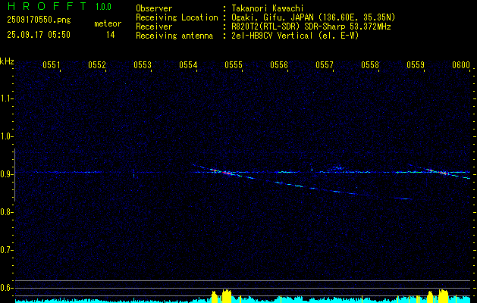
Task: Click the 0556 time marker
Action: click(x=279, y=65)
